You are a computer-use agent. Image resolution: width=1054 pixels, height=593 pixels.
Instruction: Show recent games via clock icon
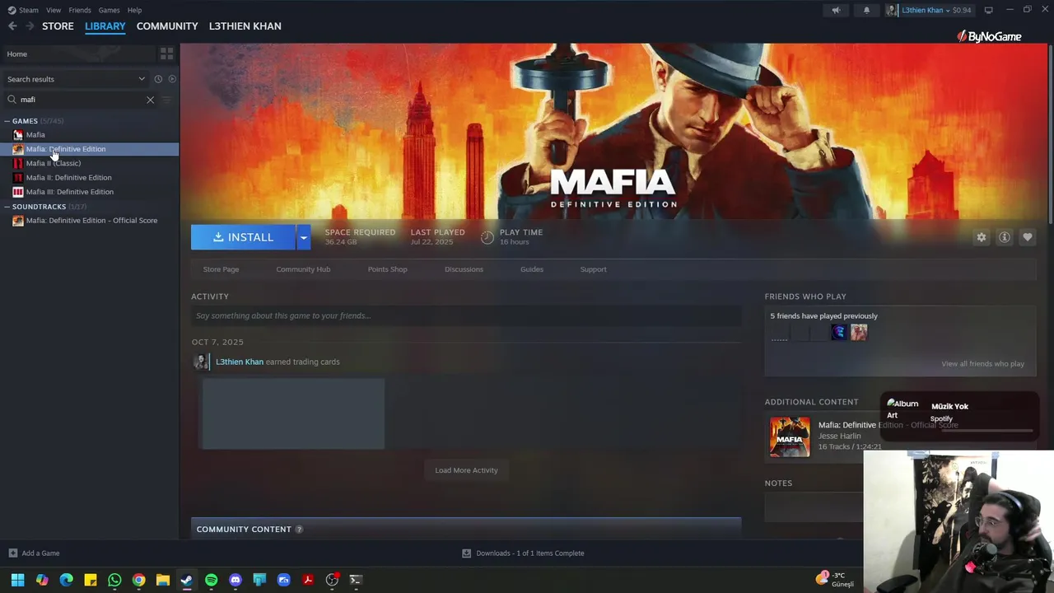(158, 79)
